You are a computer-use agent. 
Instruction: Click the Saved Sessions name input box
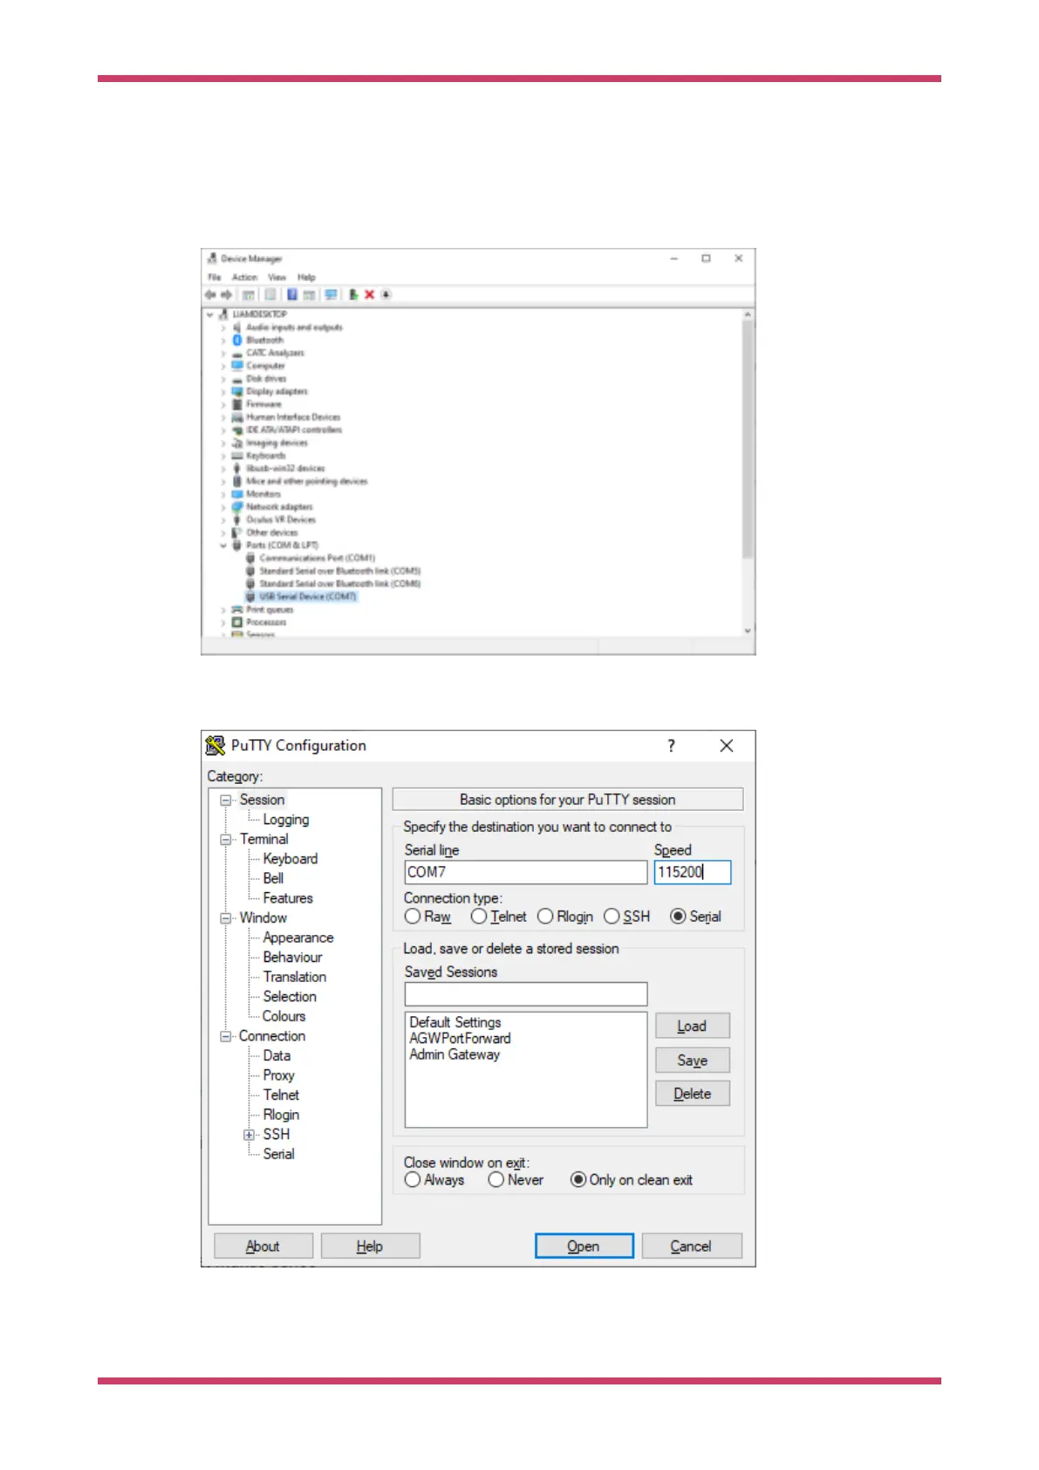coord(526,993)
